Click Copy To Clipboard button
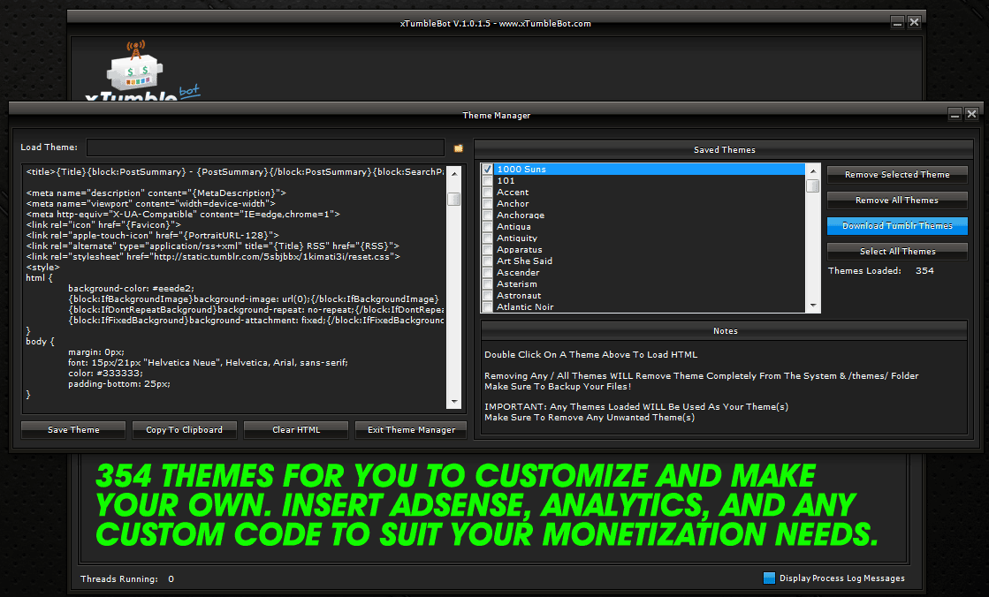 (184, 430)
